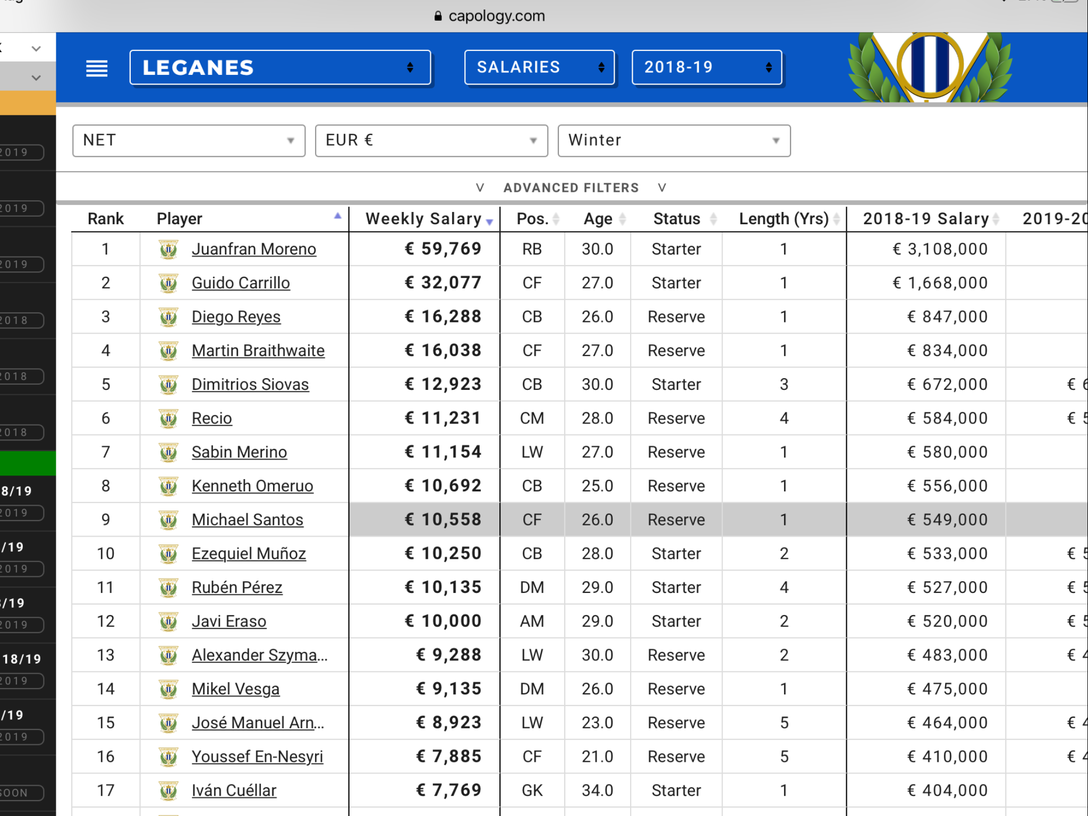Screen dimensions: 1088x816
Task: Click club badge icon next to Dimitrios Siovas
Action: [168, 385]
